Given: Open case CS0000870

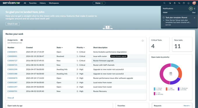Looking at the screenshot, I should tap(12, 78).
